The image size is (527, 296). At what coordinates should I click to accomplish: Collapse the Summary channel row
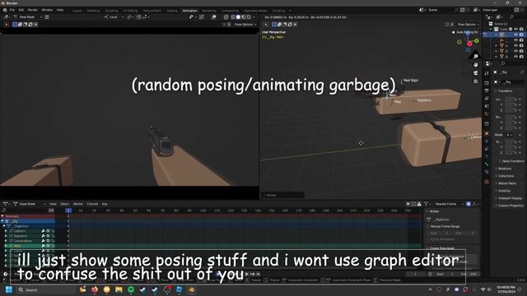[x=2, y=216]
